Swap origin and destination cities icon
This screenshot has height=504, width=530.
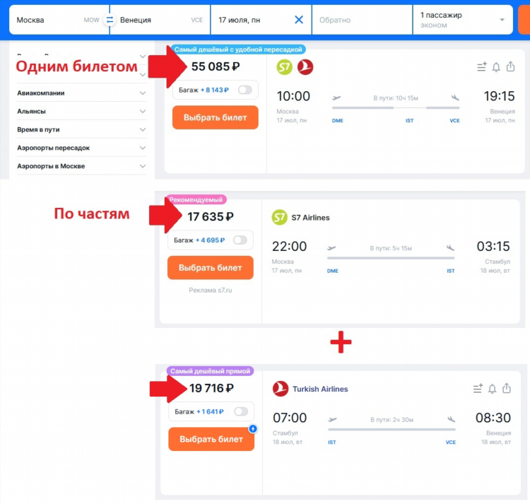tap(110, 20)
